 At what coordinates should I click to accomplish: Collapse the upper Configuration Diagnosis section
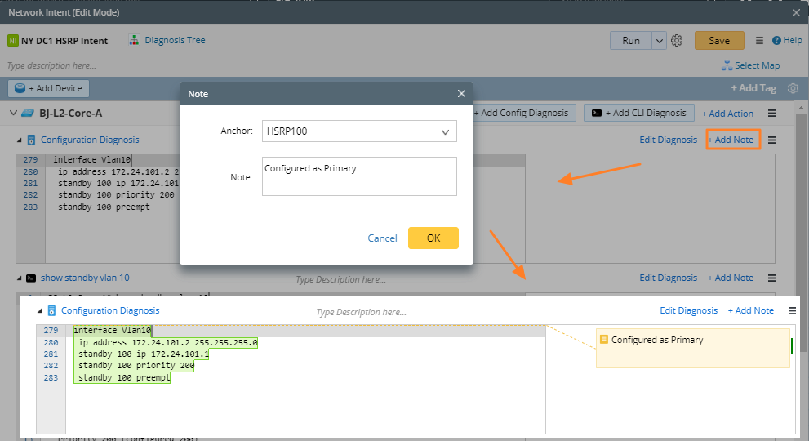tap(19, 140)
